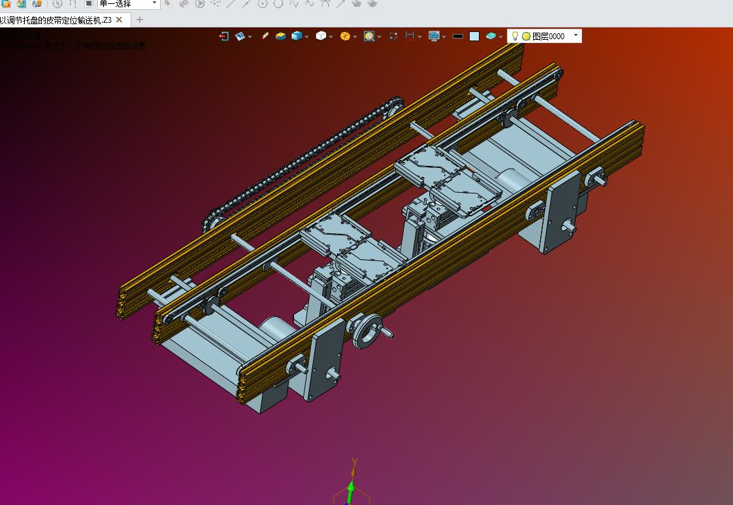
Task: Click the square stop icon in top toolbar
Action: click(x=88, y=4)
